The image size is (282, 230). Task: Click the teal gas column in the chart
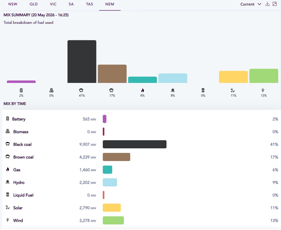pyautogui.click(x=142, y=80)
